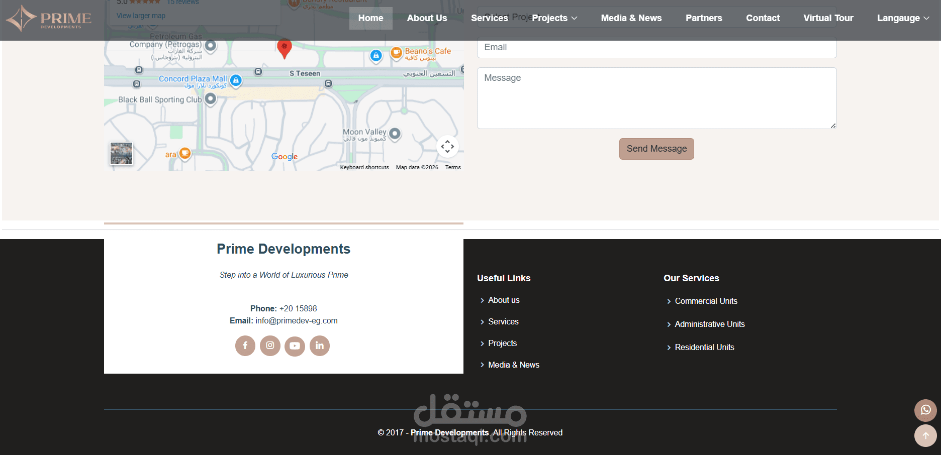Viewport: 941px width, 455px height.
Task: Expand the Language dropdown menu
Action: 903,18
